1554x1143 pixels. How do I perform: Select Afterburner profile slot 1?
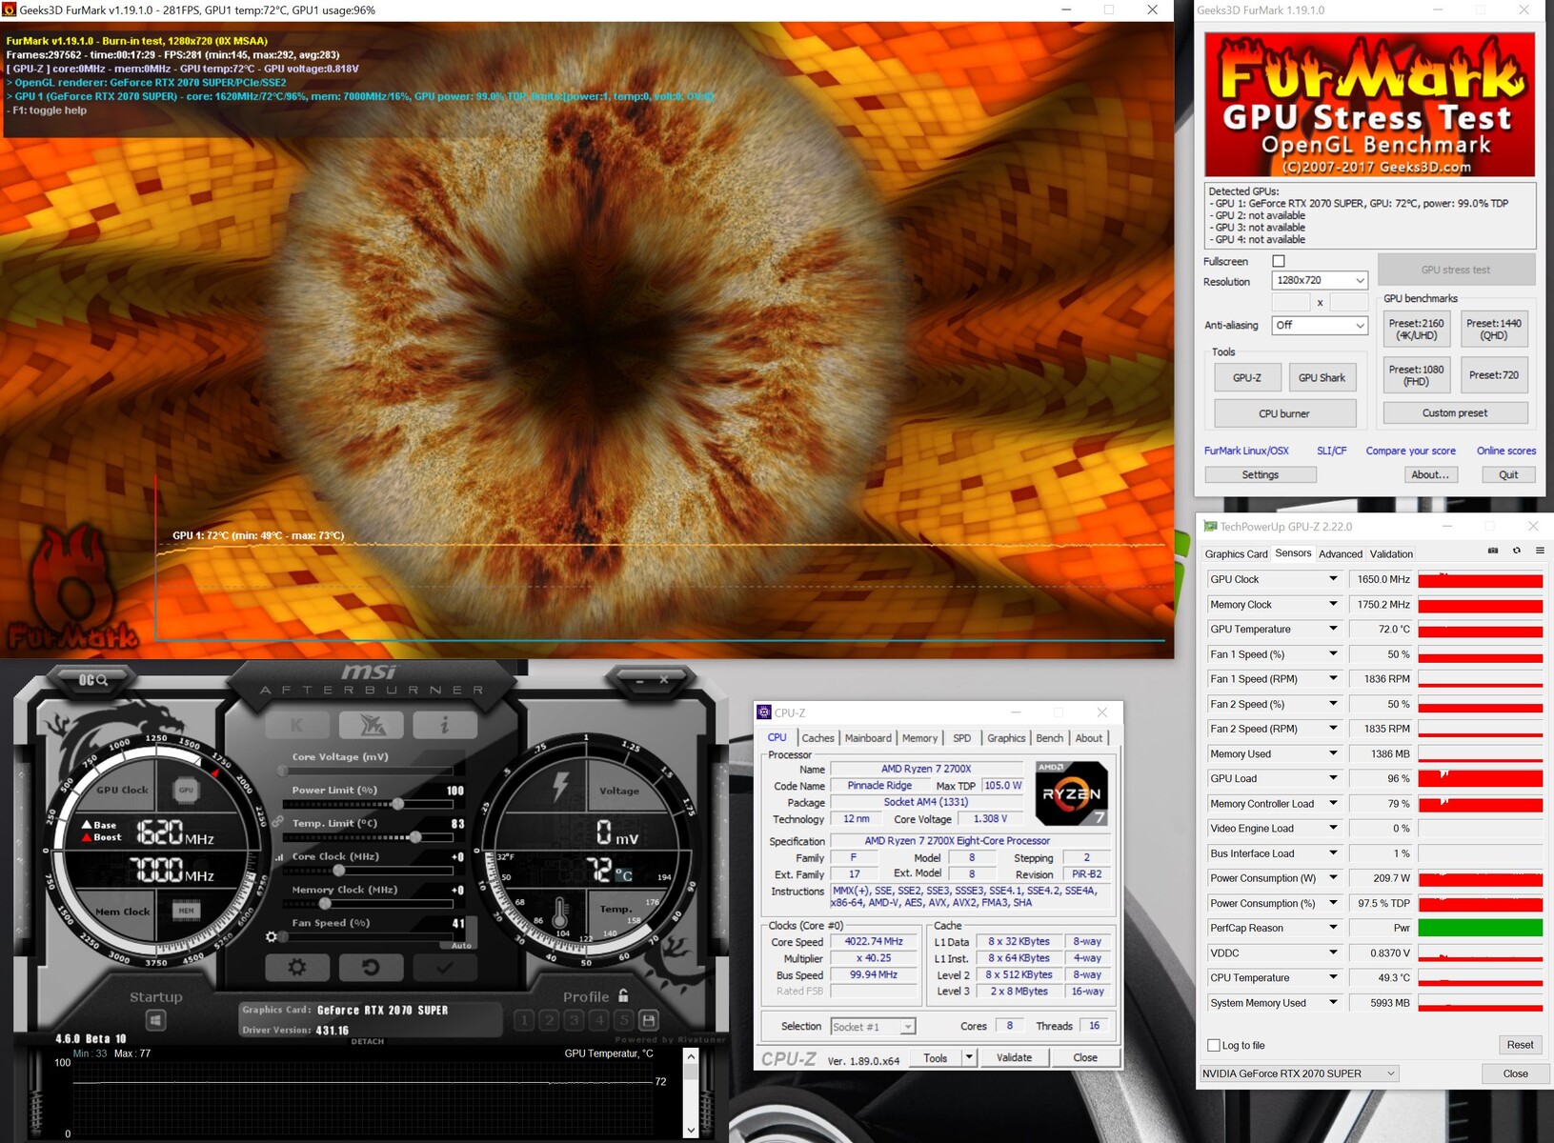click(524, 1020)
